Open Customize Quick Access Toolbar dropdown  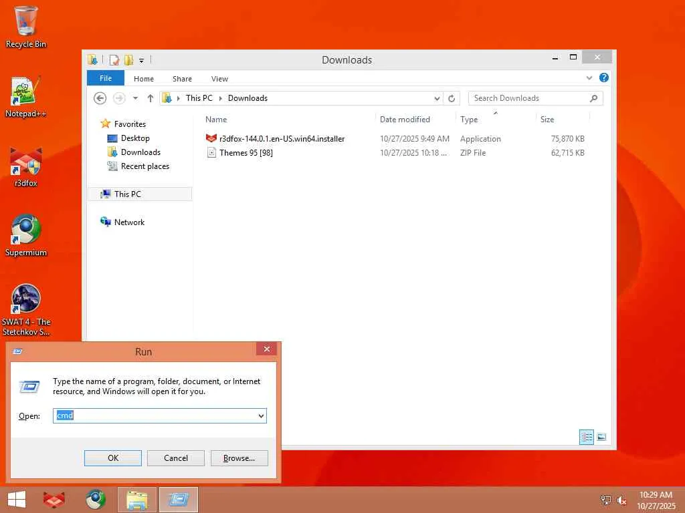141,60
